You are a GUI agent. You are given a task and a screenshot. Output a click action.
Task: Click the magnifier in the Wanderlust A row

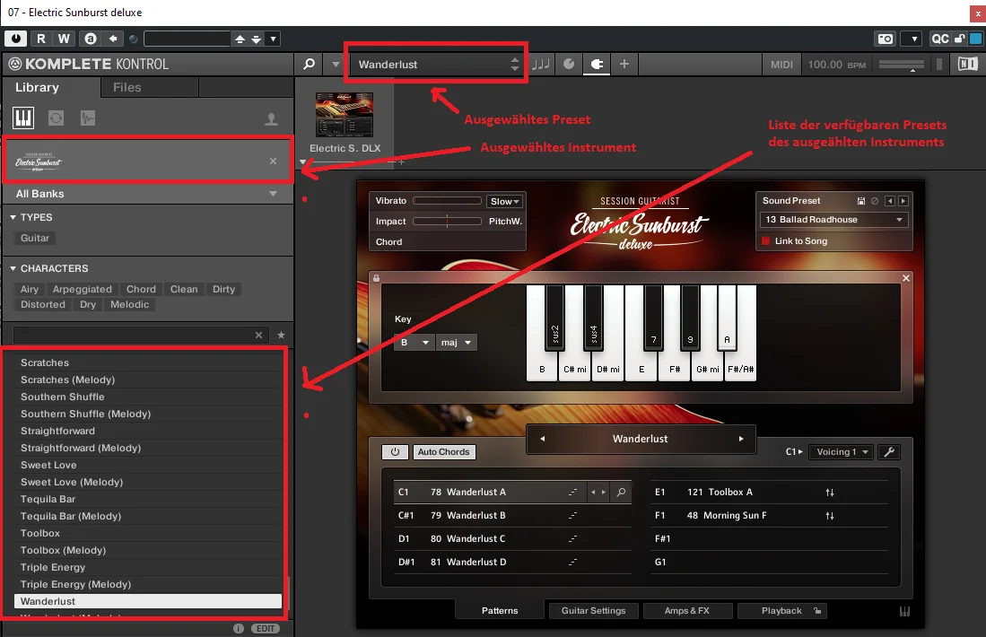click(621, 492)
